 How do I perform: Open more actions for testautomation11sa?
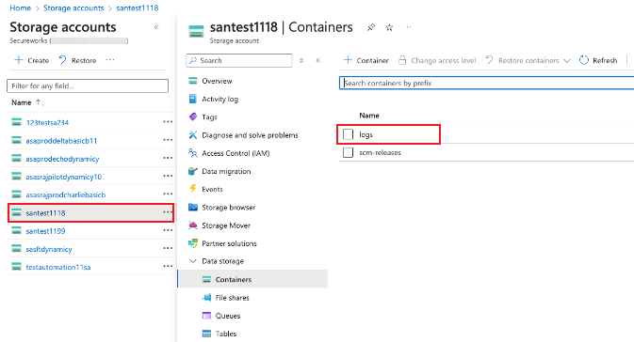(x=168, y=266)
